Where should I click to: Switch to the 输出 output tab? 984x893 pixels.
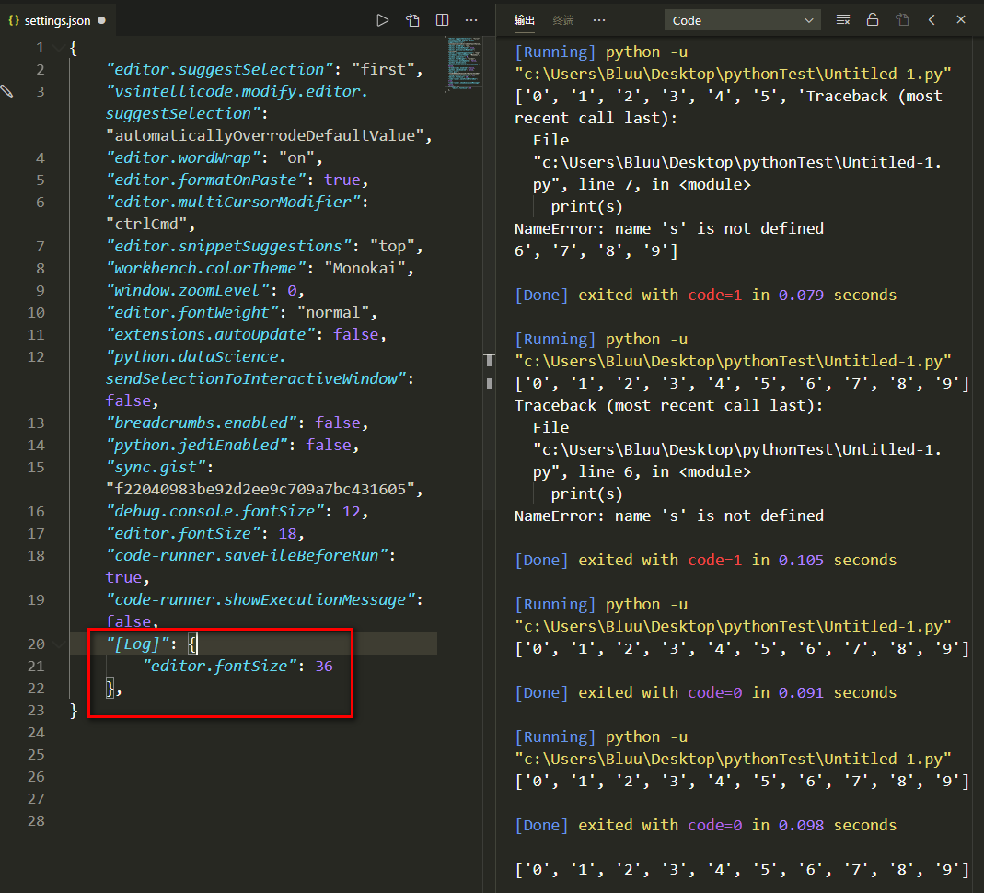point(525,19)
